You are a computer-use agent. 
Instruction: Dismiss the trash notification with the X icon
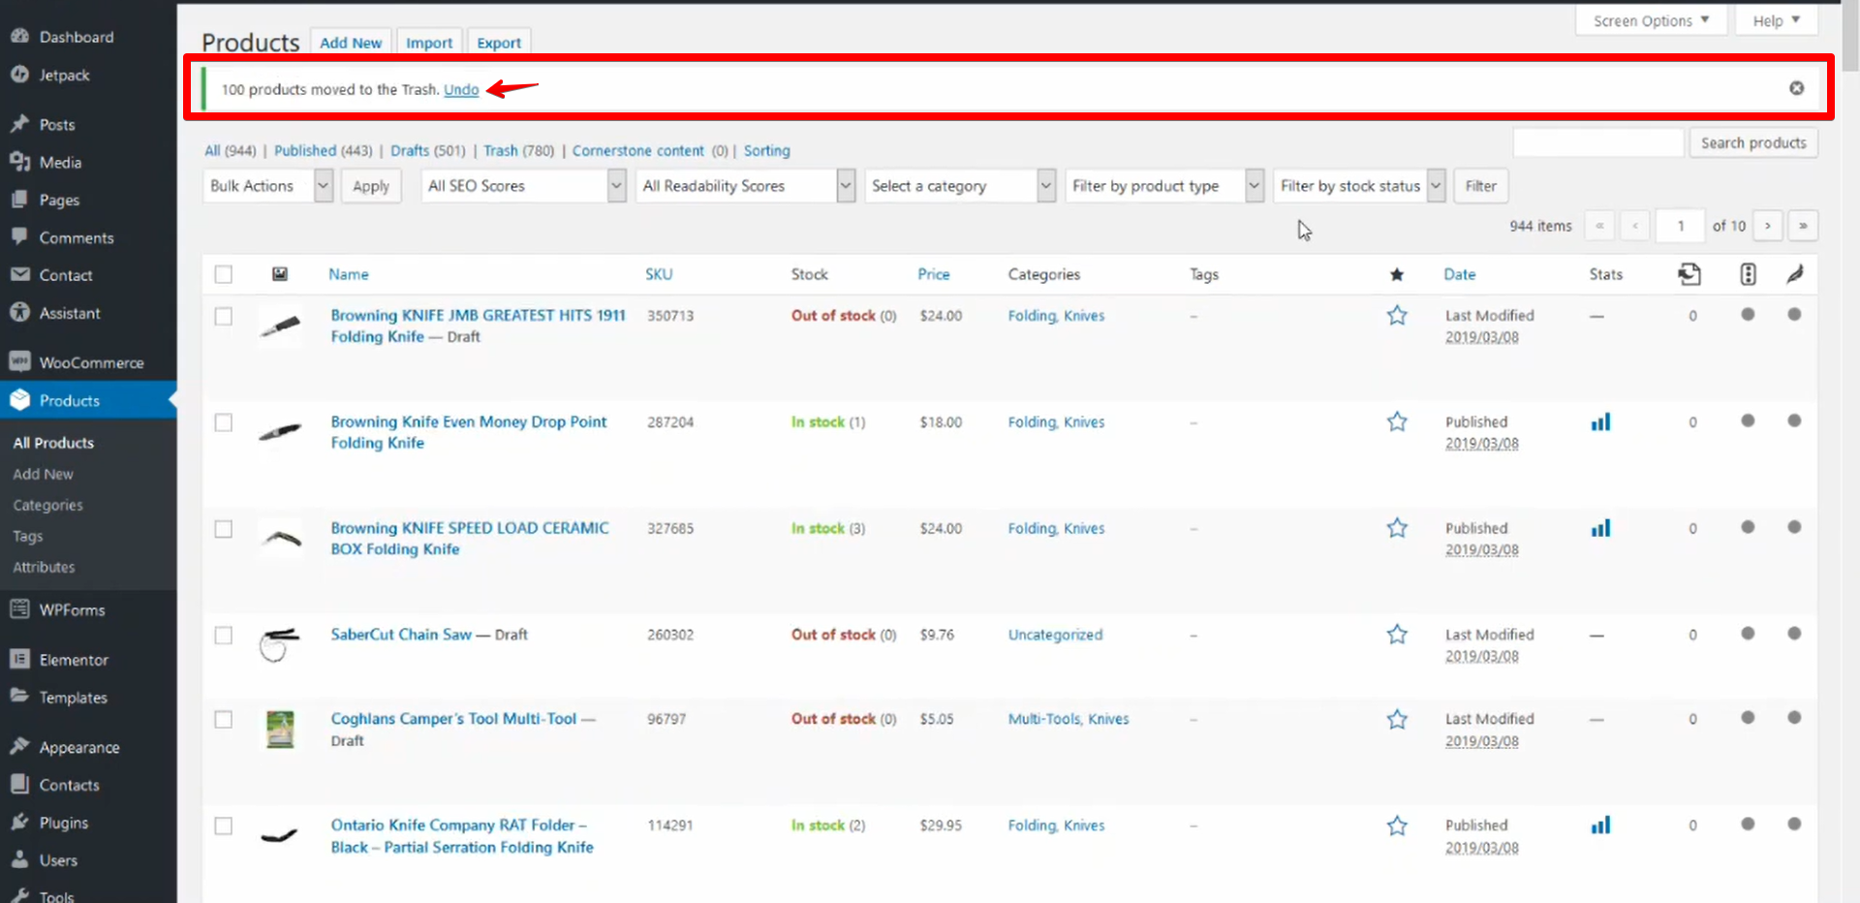(1796, 88)
